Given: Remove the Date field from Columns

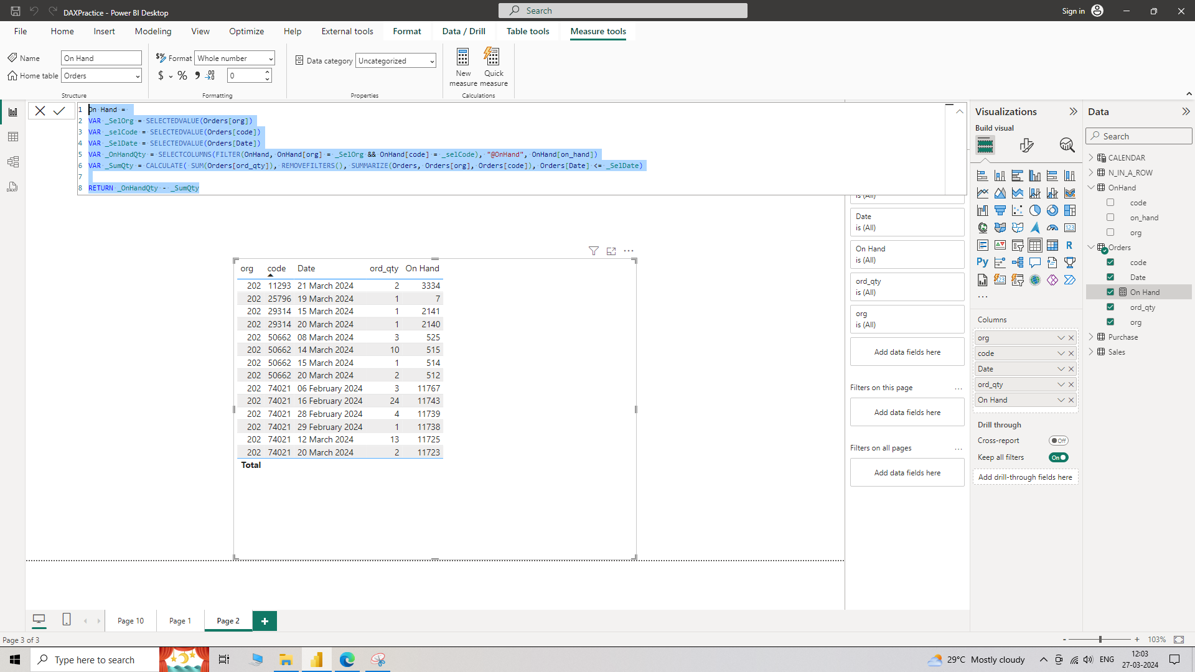Looking at the screenshot, I should point(1071,369).
